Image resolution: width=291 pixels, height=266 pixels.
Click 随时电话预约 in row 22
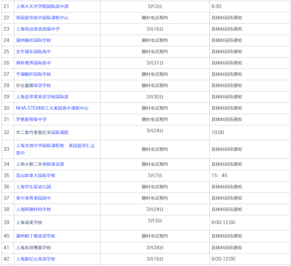[x=155, y=18]
